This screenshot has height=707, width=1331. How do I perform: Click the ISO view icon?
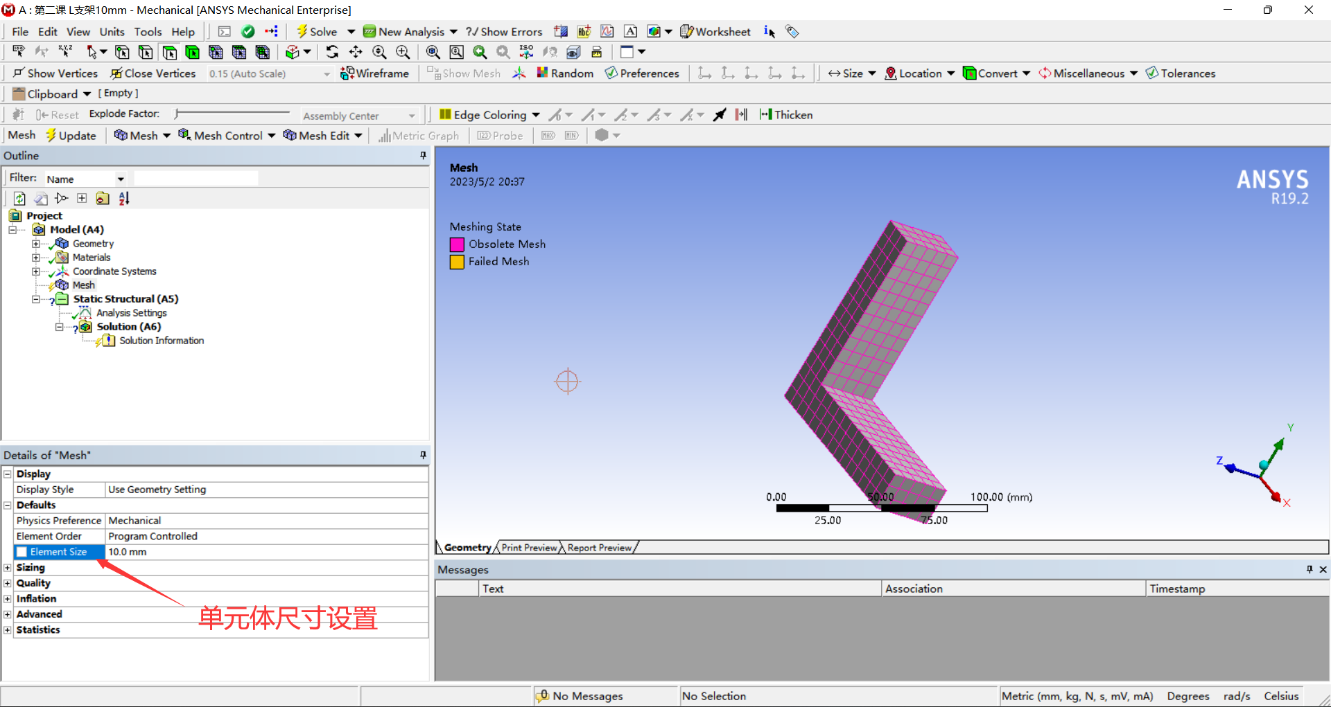(x=526, y=52)
